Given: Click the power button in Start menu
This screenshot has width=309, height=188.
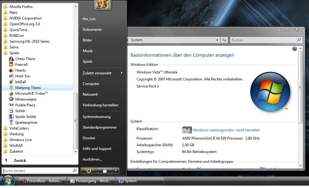Looking at the screenshot, I should [x=89, y=171].
